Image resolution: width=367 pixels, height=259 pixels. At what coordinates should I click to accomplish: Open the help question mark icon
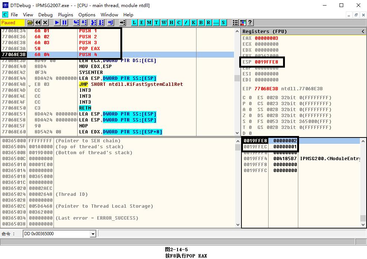(250, 23)
